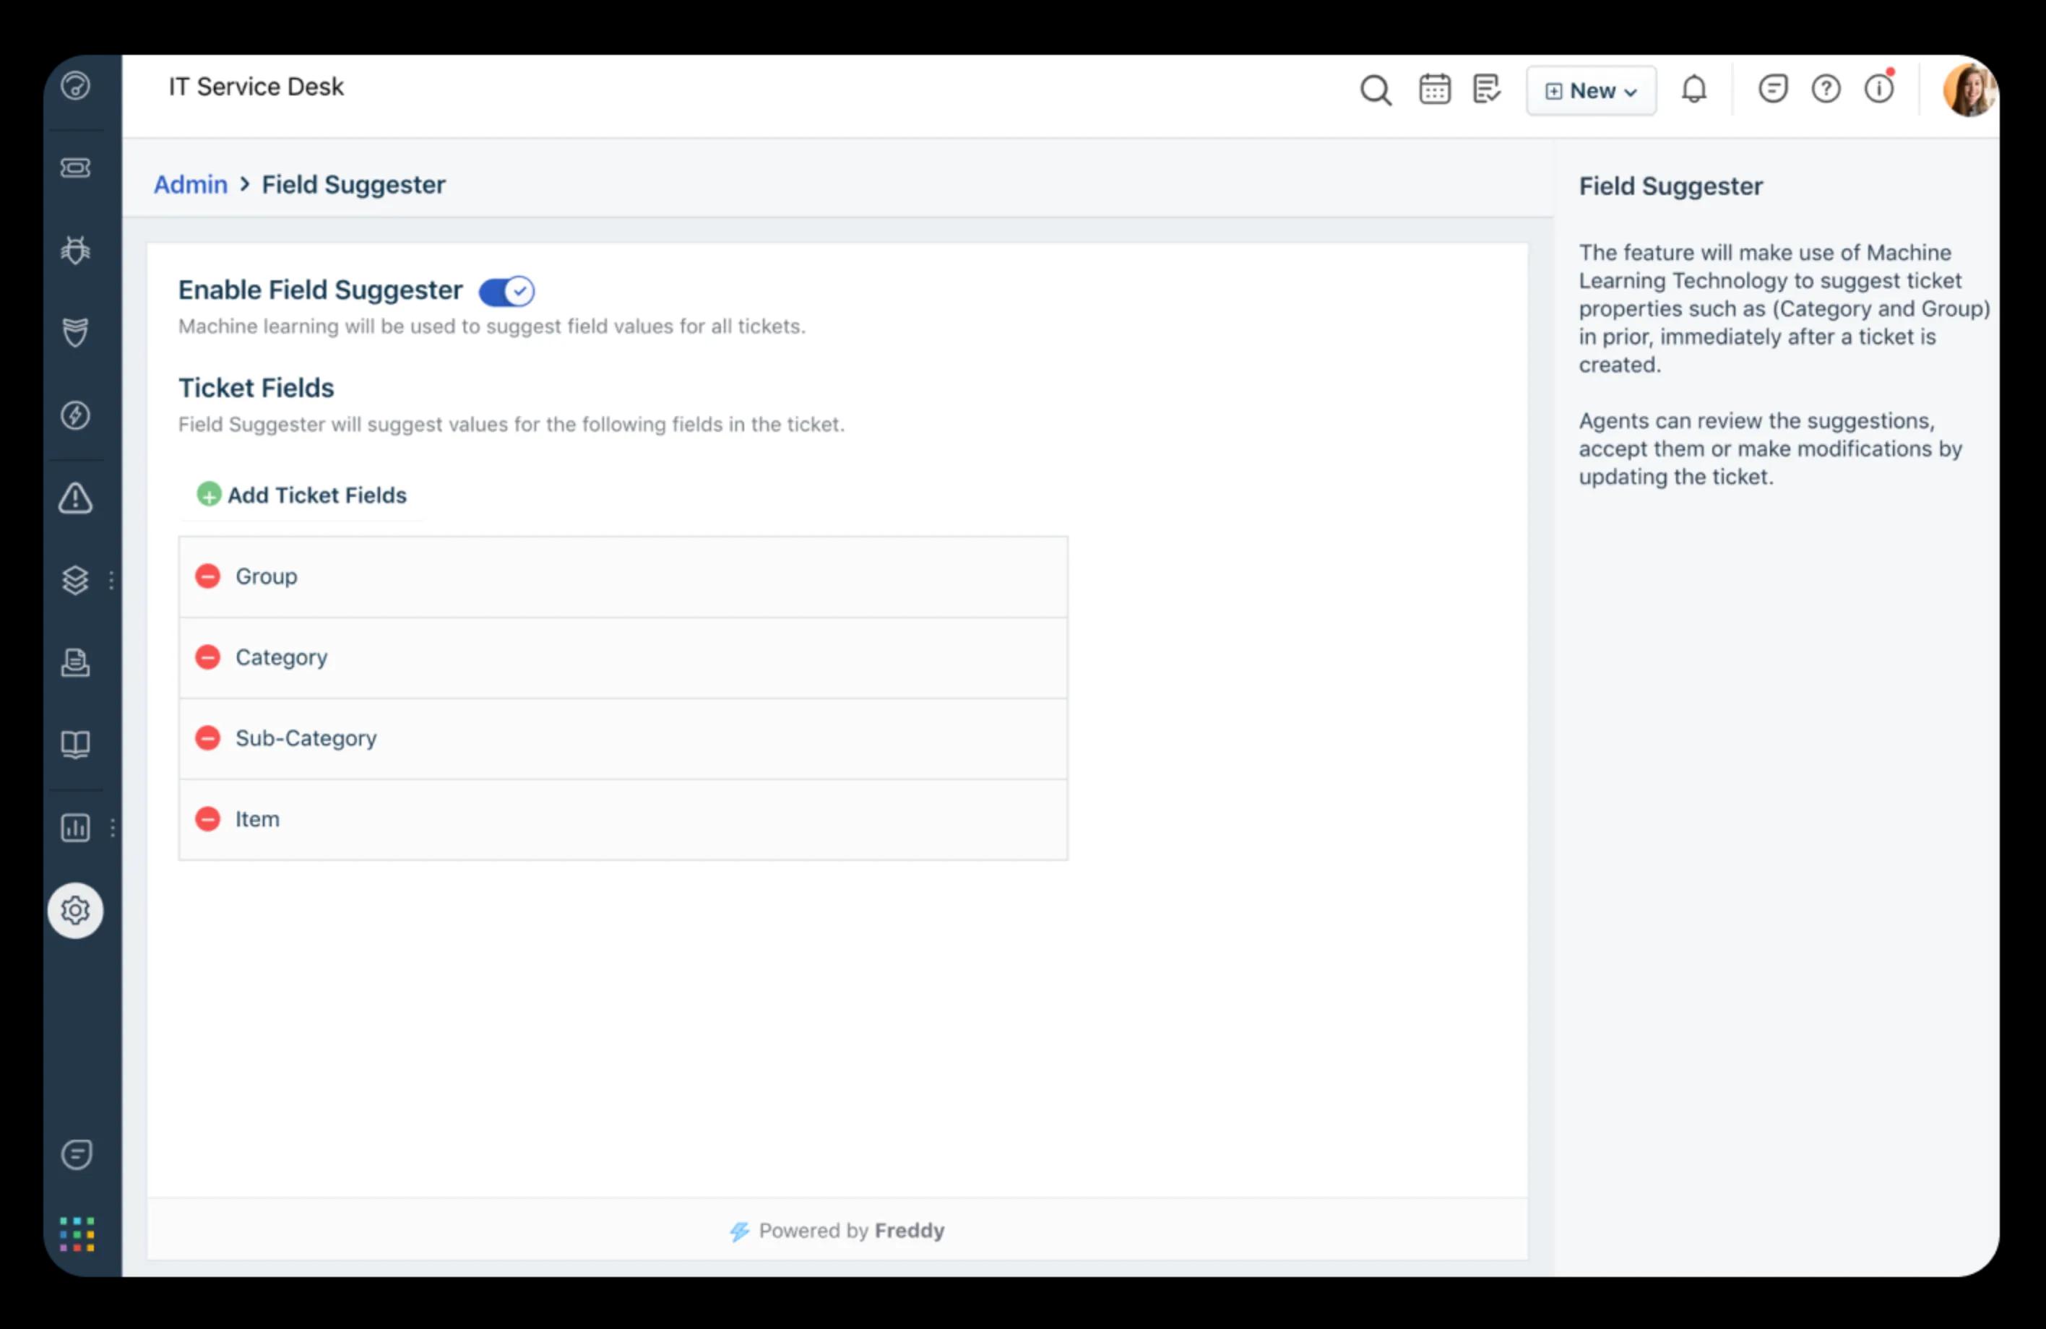Remove the Item field
The image size is (2046, 1329).
(x=208, y=819)
